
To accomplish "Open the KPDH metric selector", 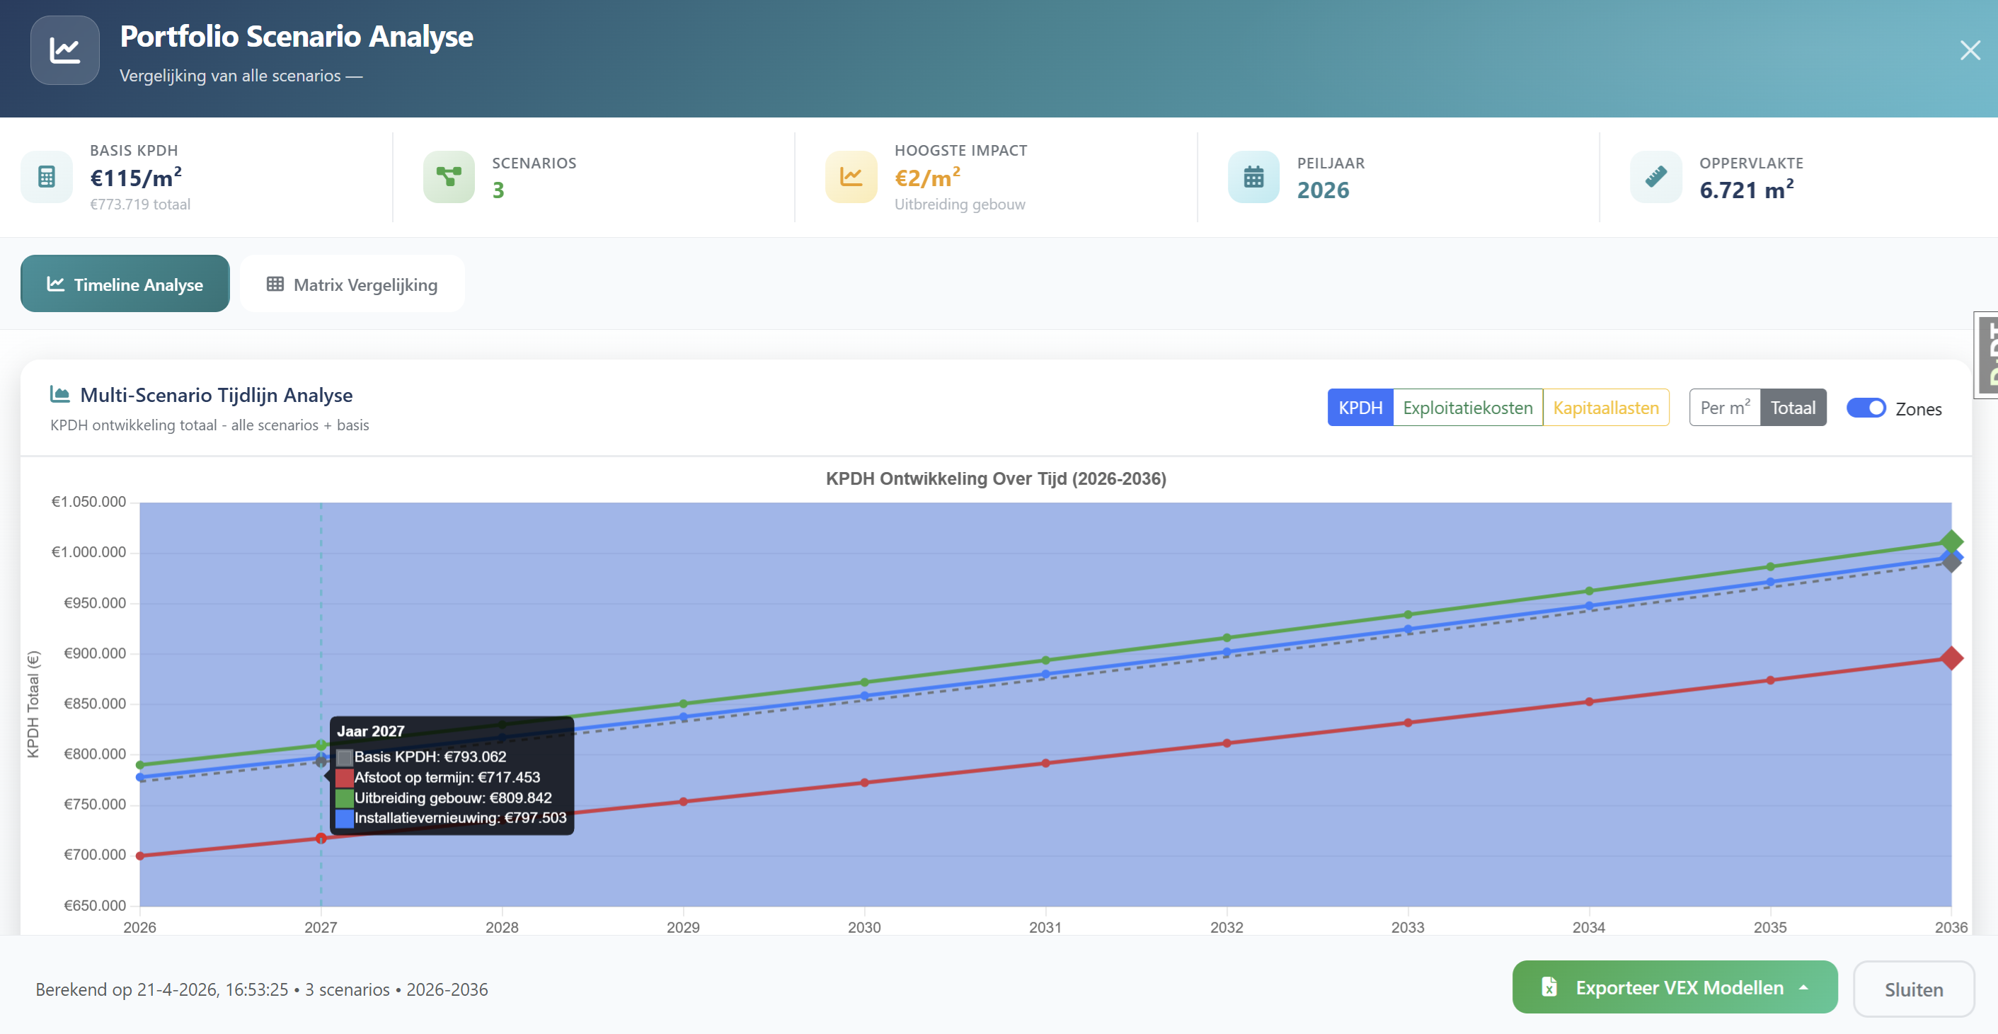I will pos(1359,406).
